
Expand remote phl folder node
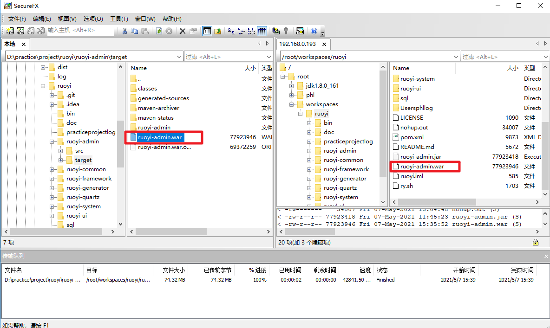(291, 95)
